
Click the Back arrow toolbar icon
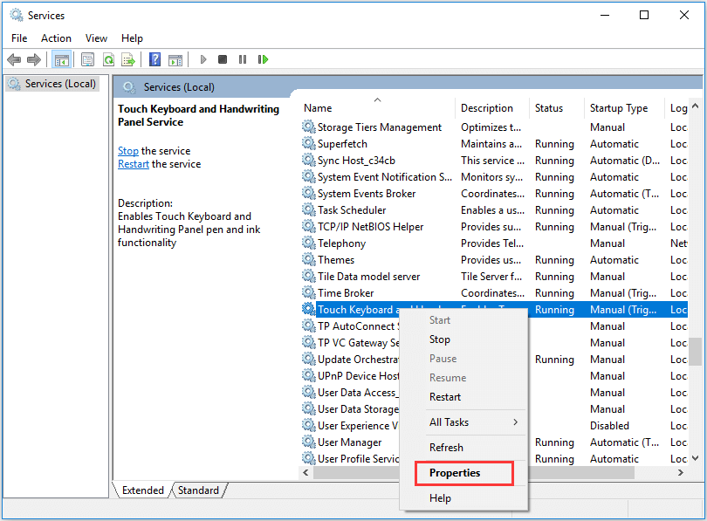pos(14,59)
